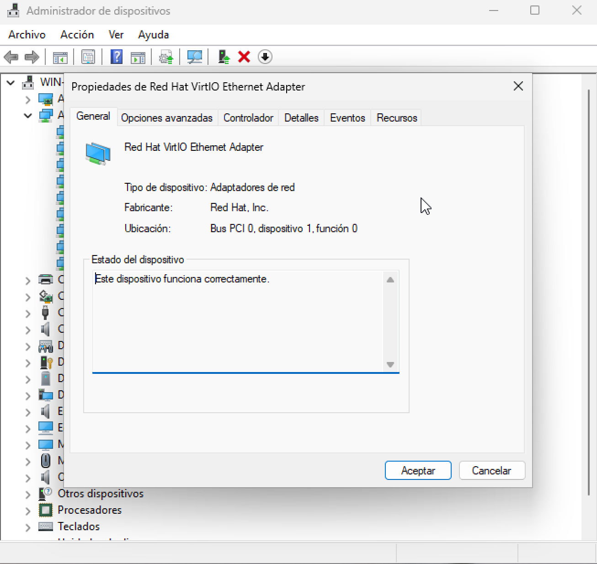Click the black down-arrow circle toolbar icon
Screen dimensions: 597x564
click(265, 57)
